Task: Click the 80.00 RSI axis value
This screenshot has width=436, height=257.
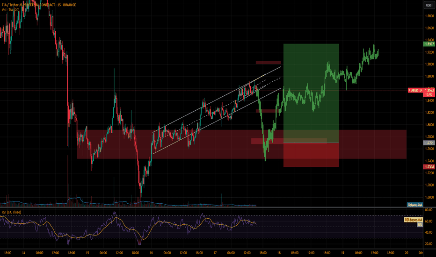Action: click(429, 210)
